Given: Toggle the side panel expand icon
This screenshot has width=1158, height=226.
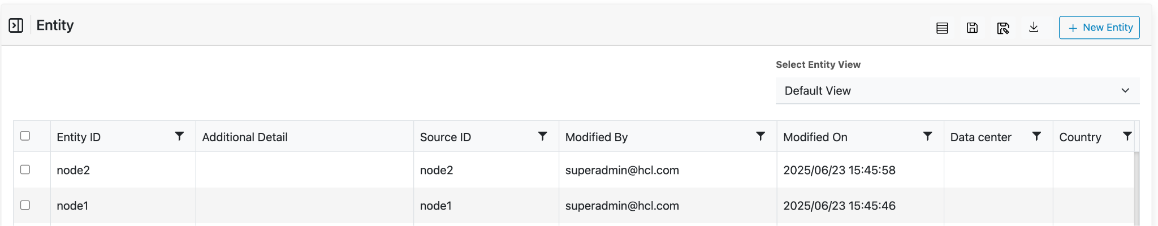Looking at the screenshot, I should coord(16,25).
